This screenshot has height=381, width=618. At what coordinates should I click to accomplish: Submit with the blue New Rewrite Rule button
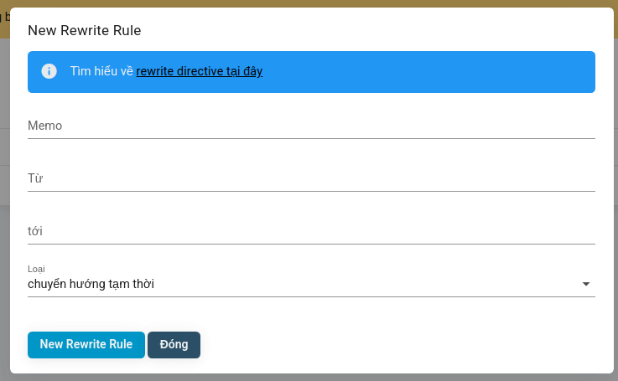pyautogui.click(x=86, y=344)
